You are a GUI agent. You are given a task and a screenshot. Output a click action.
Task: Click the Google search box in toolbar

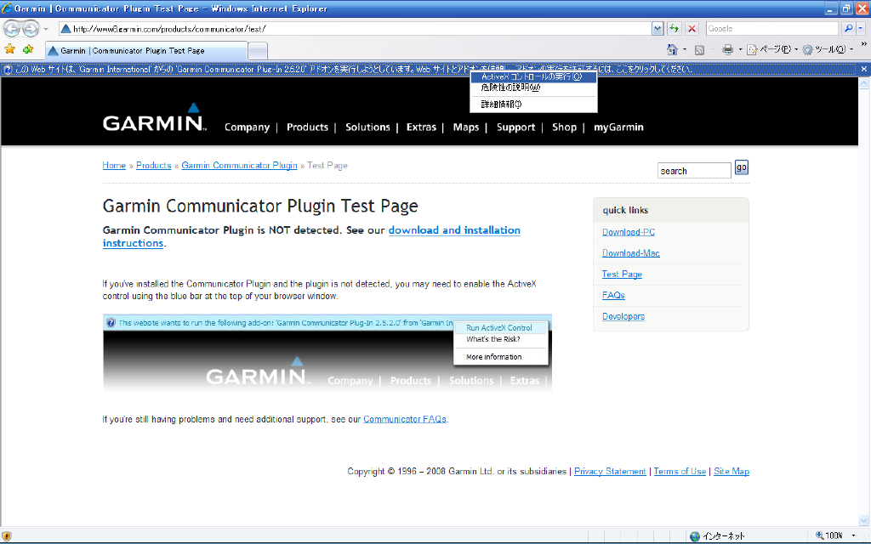pos(772,29)
